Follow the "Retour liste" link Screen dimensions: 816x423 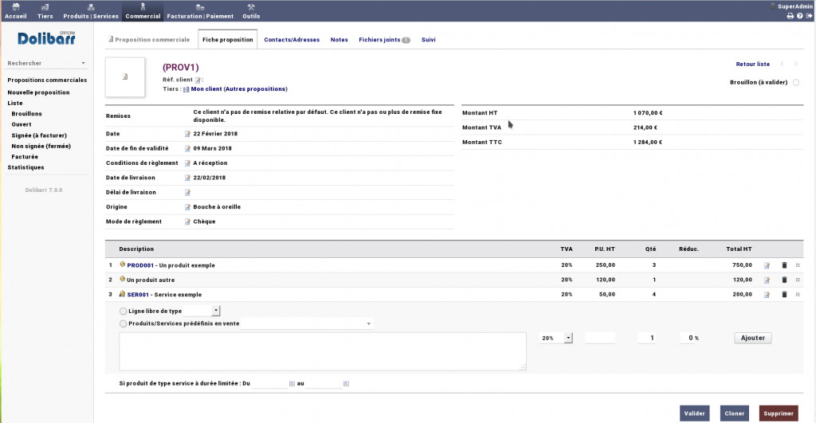click(752, 64)
